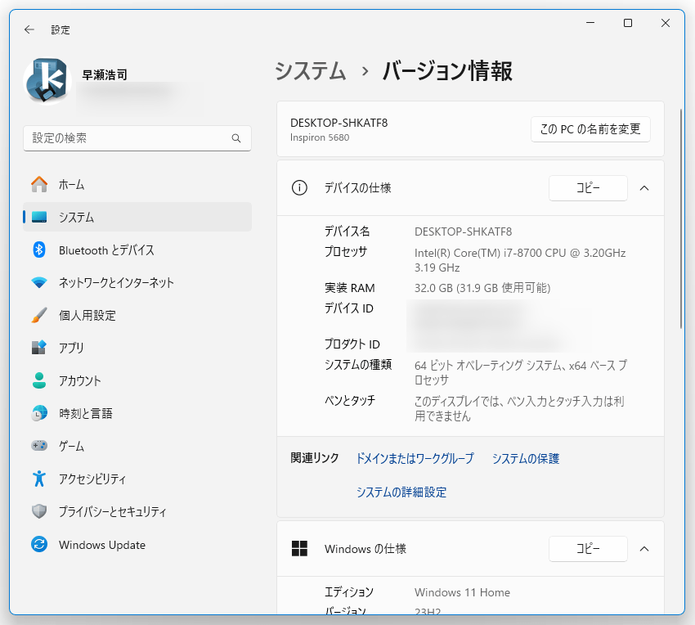695x625 pixels.
Task: Open システムの詳細設定 link
Action: click(401, 492)
